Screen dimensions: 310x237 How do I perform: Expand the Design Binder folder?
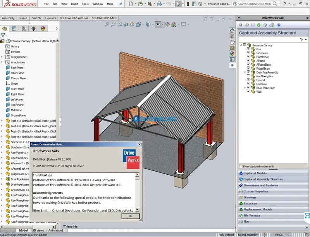coord(2,57)
